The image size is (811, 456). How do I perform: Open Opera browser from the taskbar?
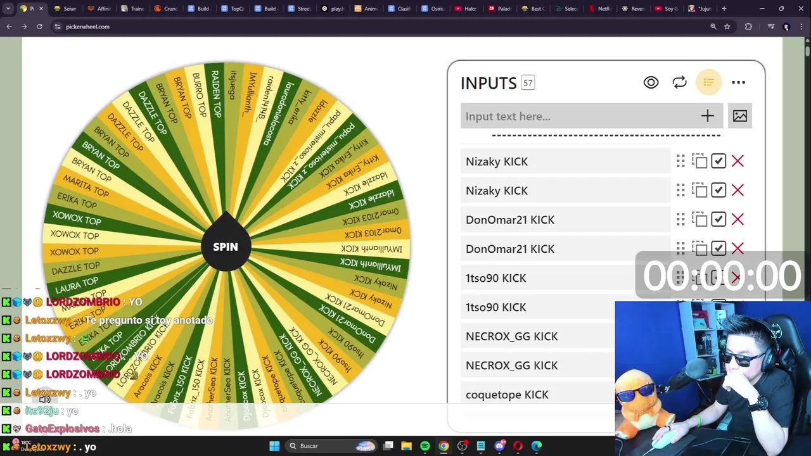[x=518, y=446]
